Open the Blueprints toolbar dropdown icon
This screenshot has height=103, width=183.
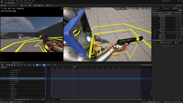tap(26, 5)
